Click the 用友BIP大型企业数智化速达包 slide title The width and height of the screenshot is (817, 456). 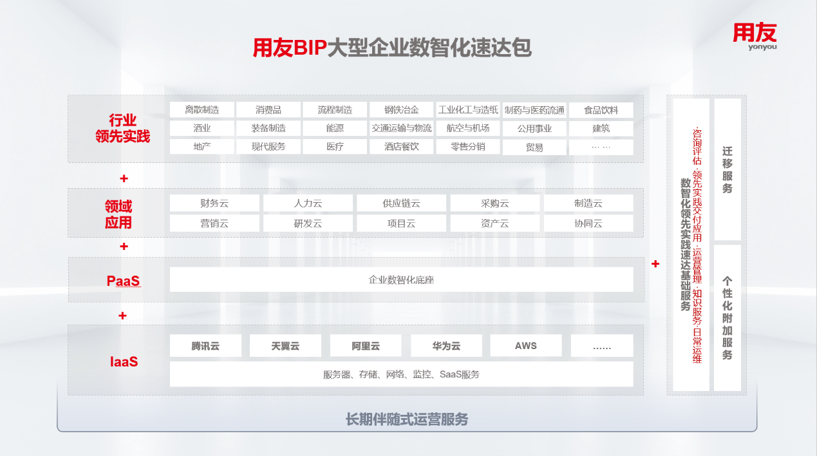(392, 48)
